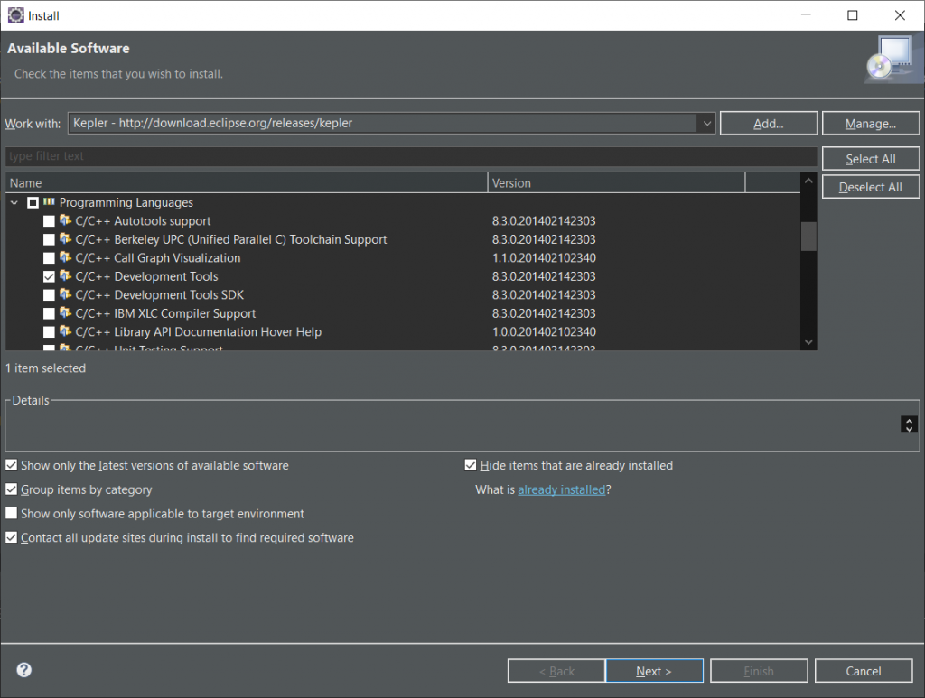Click the feature icon beside C/C++ Call Graph Visualization

(65, 257)
